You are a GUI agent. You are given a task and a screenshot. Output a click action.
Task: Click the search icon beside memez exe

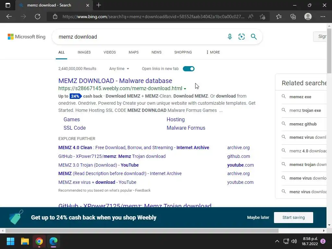coord(283,97)
